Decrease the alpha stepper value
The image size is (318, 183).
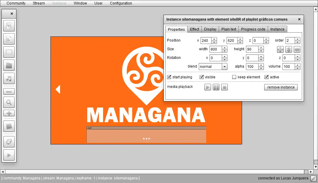point(261,68)
